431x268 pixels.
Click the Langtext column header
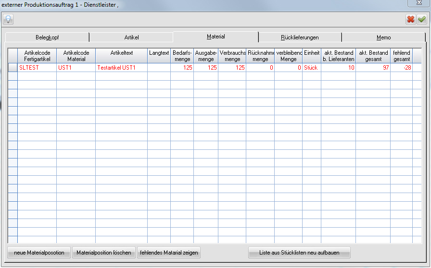point(159,56)
